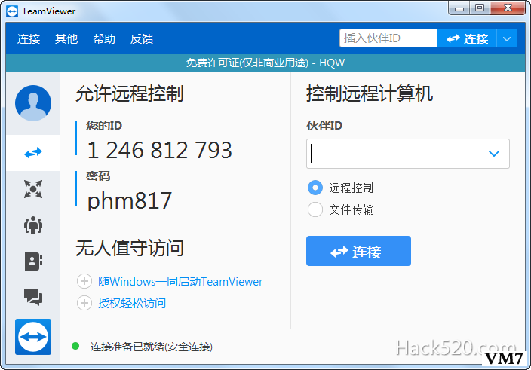This screenshot has width=531, height=370.
Task: Open the Chat speech bubbles icon
Action: click(x=33, y=297)
